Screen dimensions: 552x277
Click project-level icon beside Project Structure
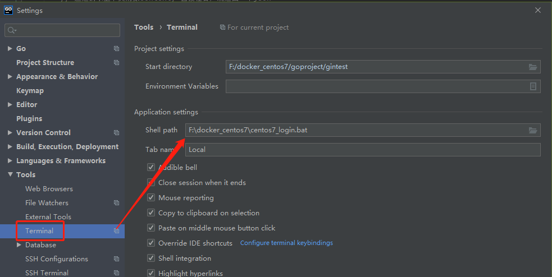117,63
